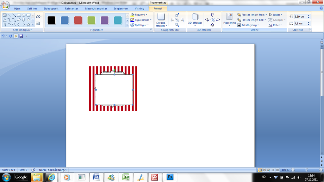The width and height of the screenshot is (324, 182).
Task: Select the right arrow block shape
Action: (19, 20)
